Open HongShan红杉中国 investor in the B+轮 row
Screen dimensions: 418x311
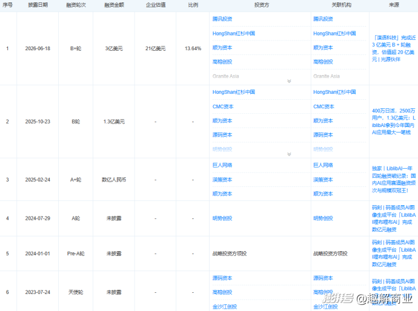click(x=233, y=33)
